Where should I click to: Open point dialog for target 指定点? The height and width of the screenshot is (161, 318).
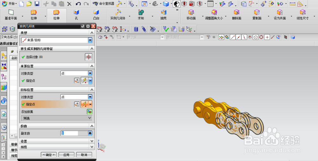tap(77, 104)
